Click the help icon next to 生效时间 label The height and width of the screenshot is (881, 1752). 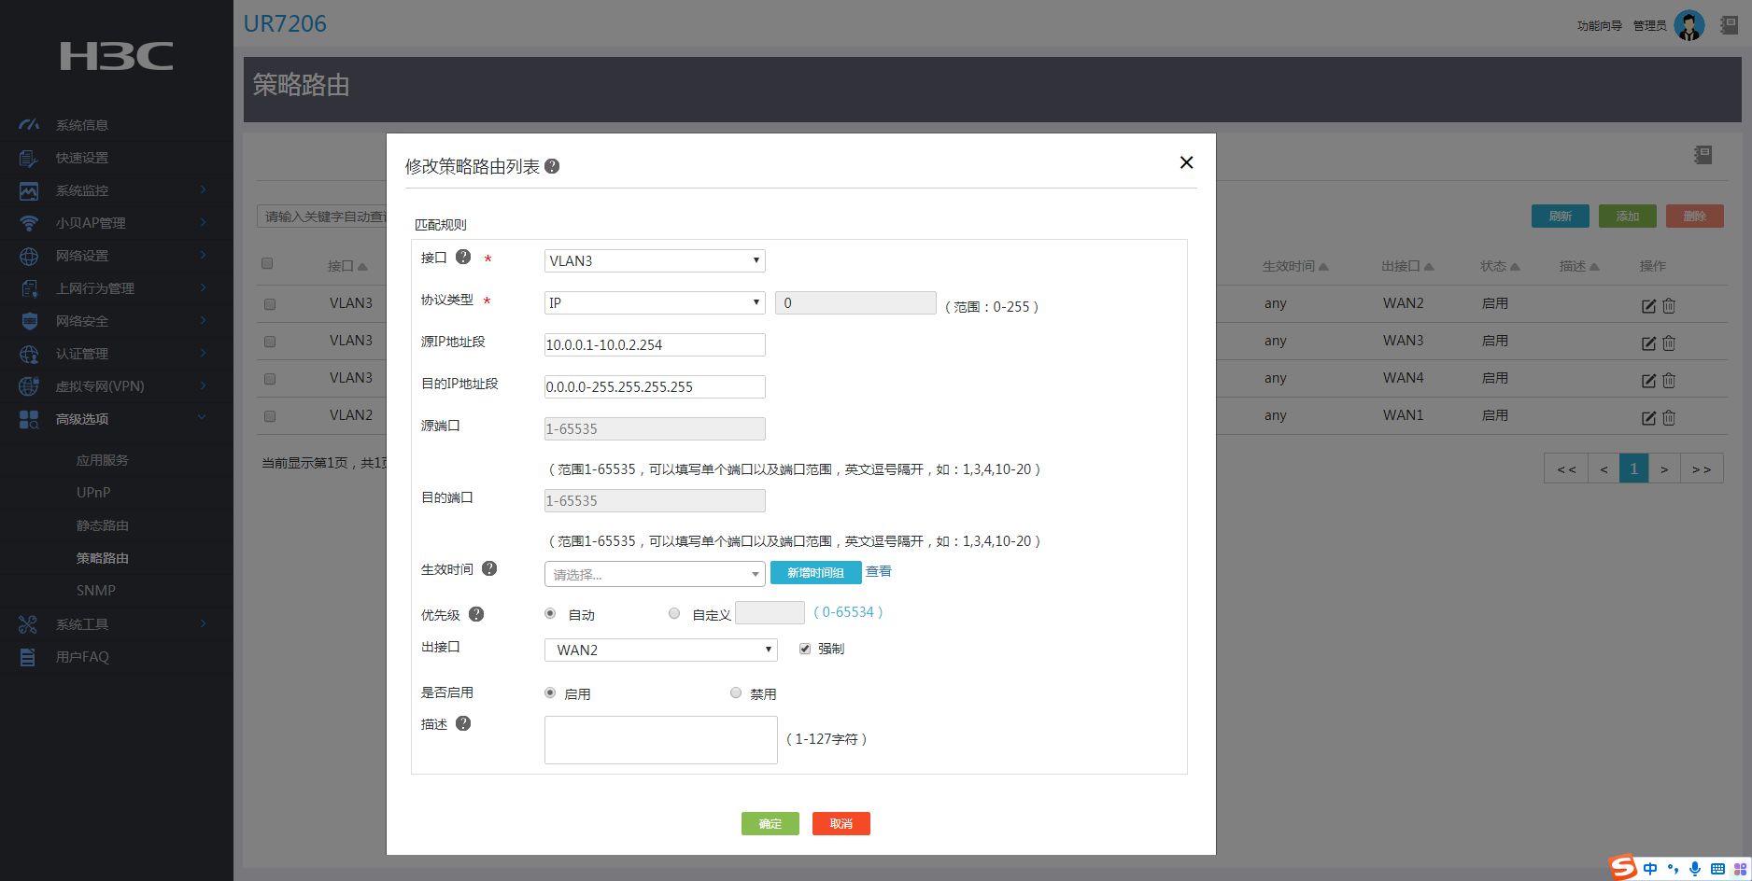point(489,568)
